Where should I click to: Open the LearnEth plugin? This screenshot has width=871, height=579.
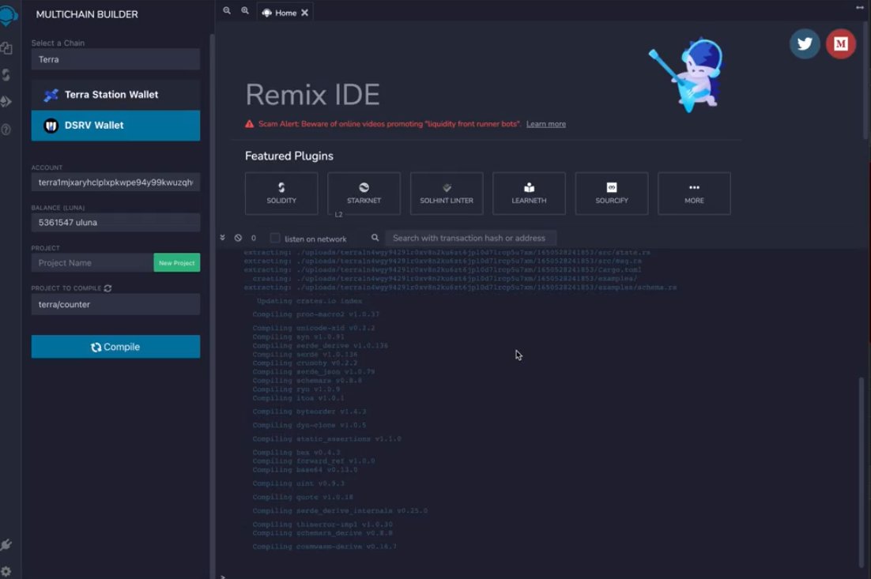[x=529, y=194]
